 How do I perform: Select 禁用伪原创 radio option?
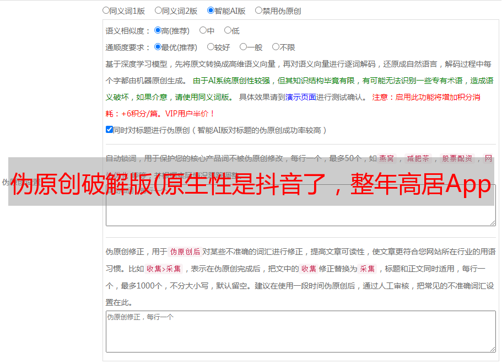point(258,10)
